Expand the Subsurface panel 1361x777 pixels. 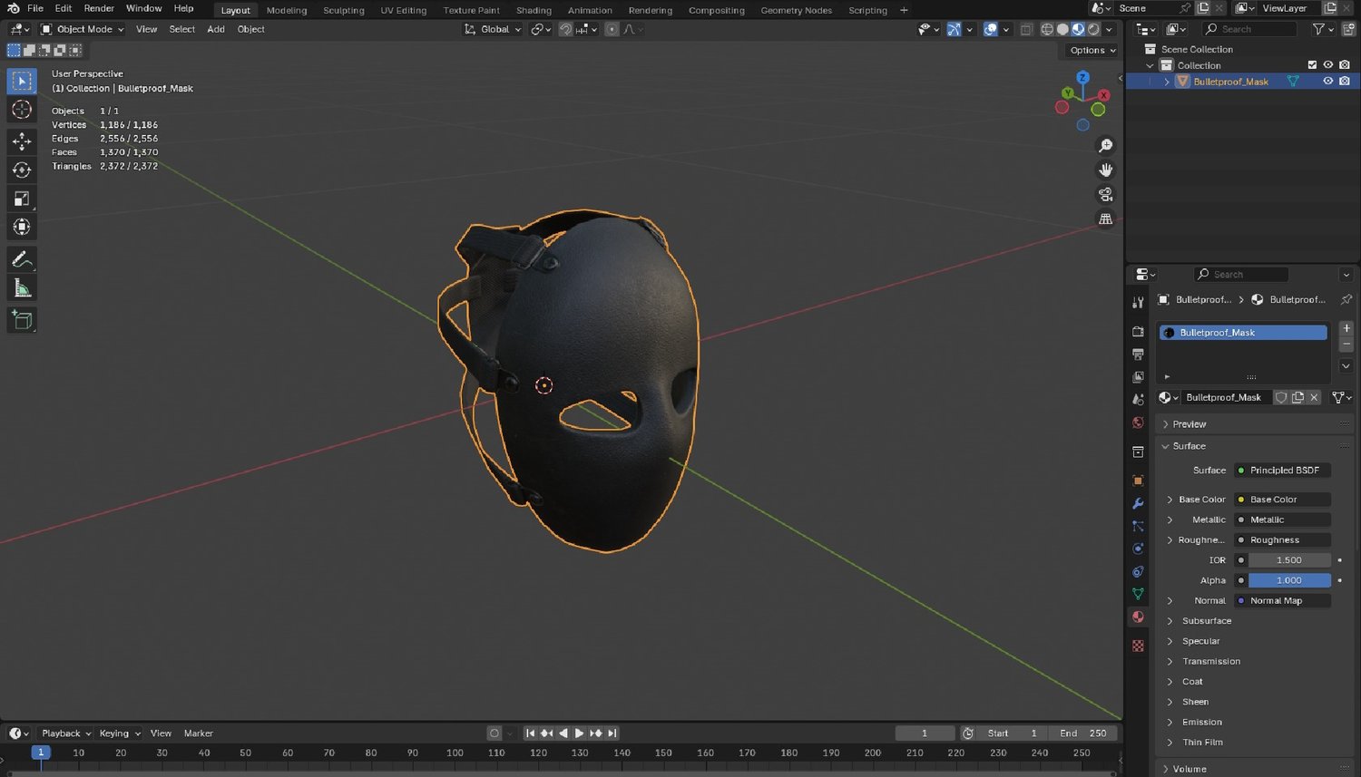(x=1206, y=621)
